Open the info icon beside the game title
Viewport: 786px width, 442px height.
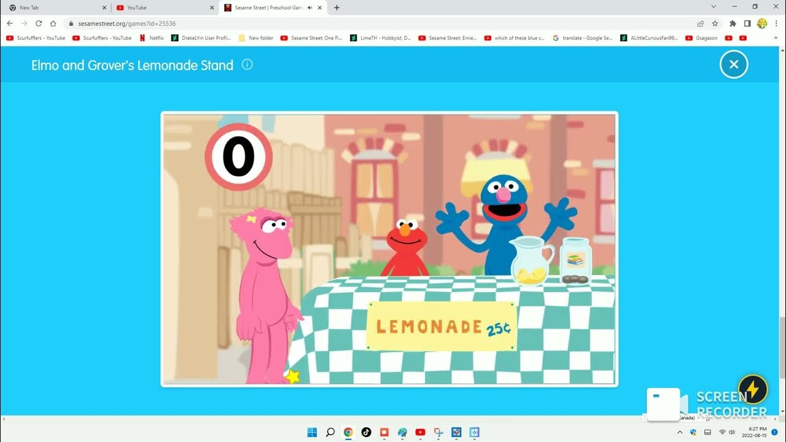247,64
